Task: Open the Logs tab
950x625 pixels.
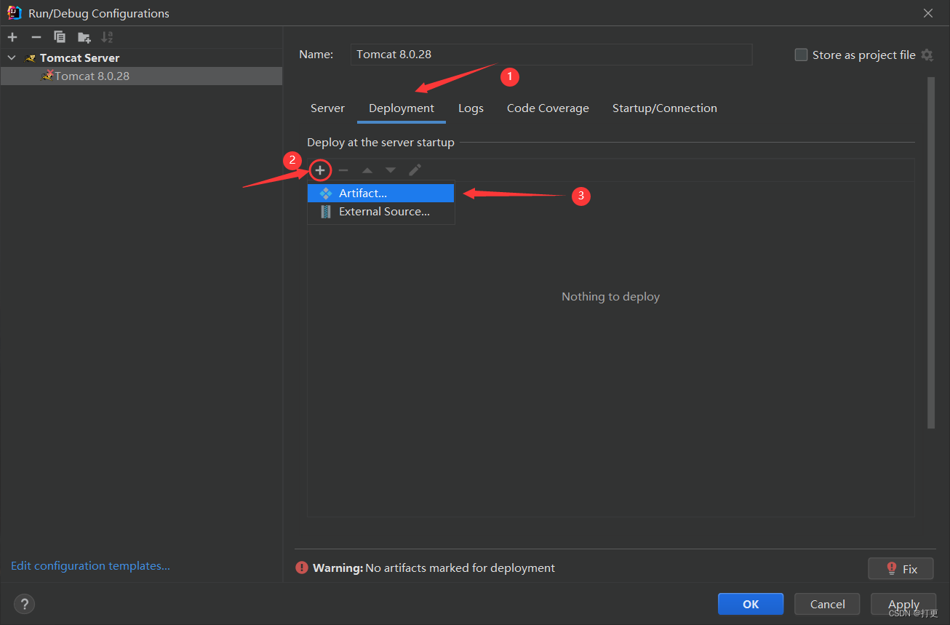Action: 471,108
